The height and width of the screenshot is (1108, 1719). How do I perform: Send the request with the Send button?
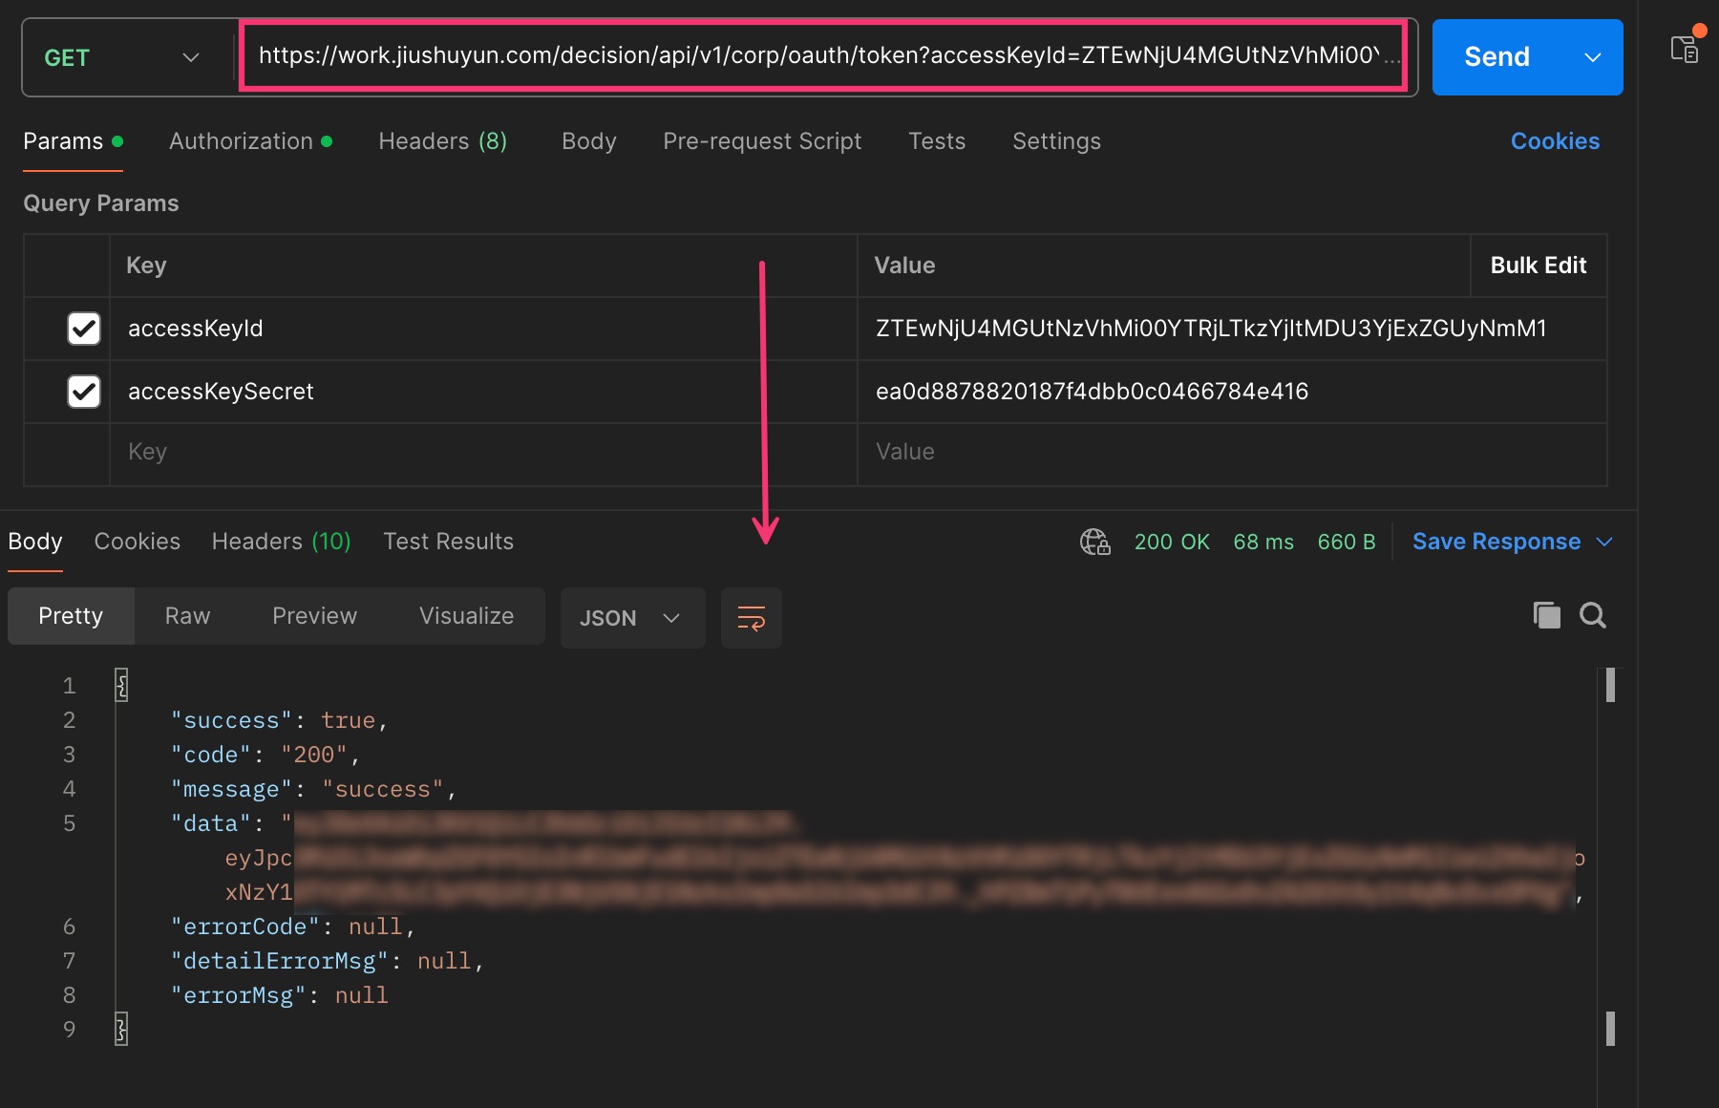[x=1497, y=57]
